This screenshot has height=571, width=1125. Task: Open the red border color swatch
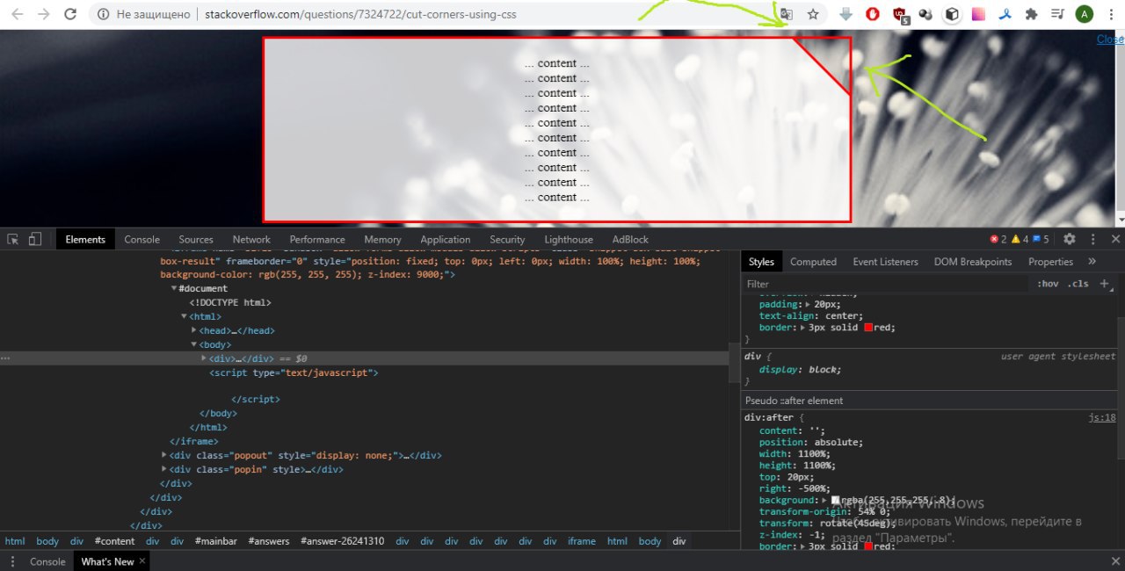click(x=868, y=328)
